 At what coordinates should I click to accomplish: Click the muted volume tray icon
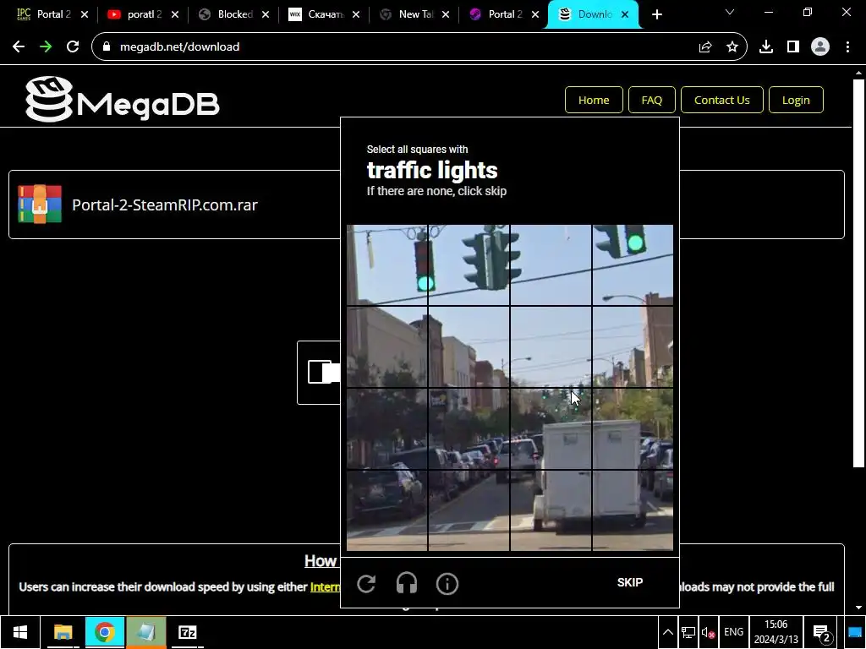point(708,632)
